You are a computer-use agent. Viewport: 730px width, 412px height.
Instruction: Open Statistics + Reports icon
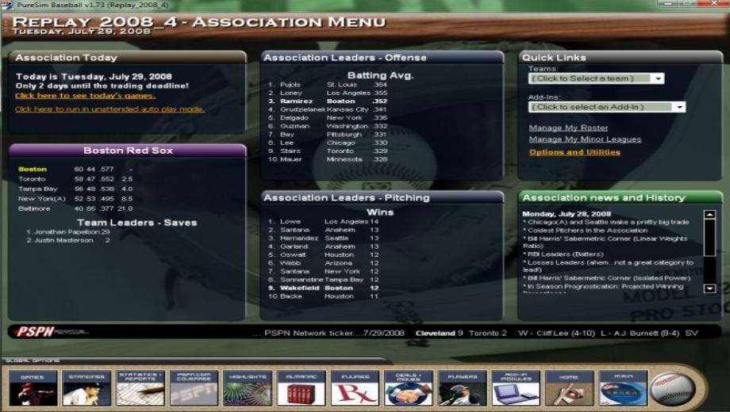coord(140,387)
